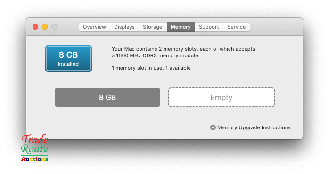Open the Displays tab

pos(124,27)
